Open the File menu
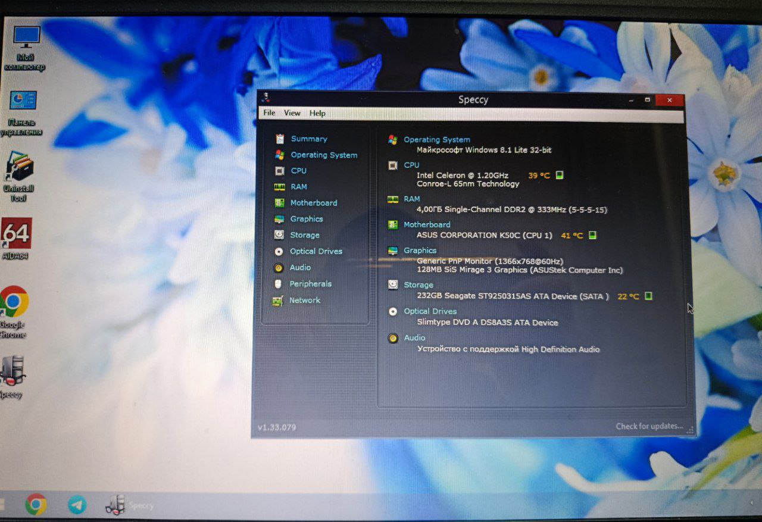This screenshot has height=522, width=762. click(269, 113)
